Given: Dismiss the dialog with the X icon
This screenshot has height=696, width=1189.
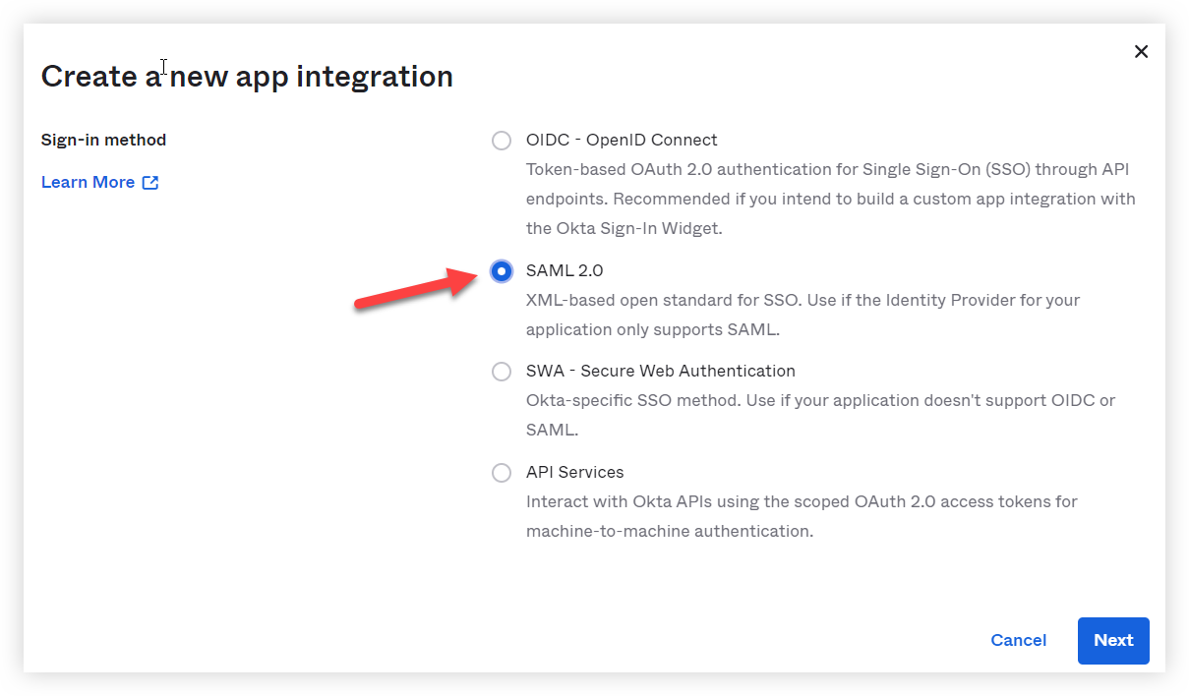Looking at the screenshot, I should 1141,51.
